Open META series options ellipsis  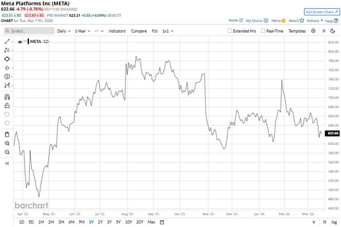click(x=25, y=41)
